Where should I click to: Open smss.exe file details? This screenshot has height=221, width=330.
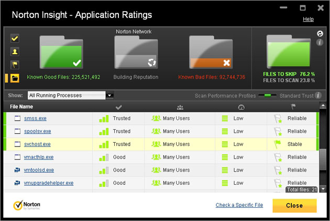35,119
